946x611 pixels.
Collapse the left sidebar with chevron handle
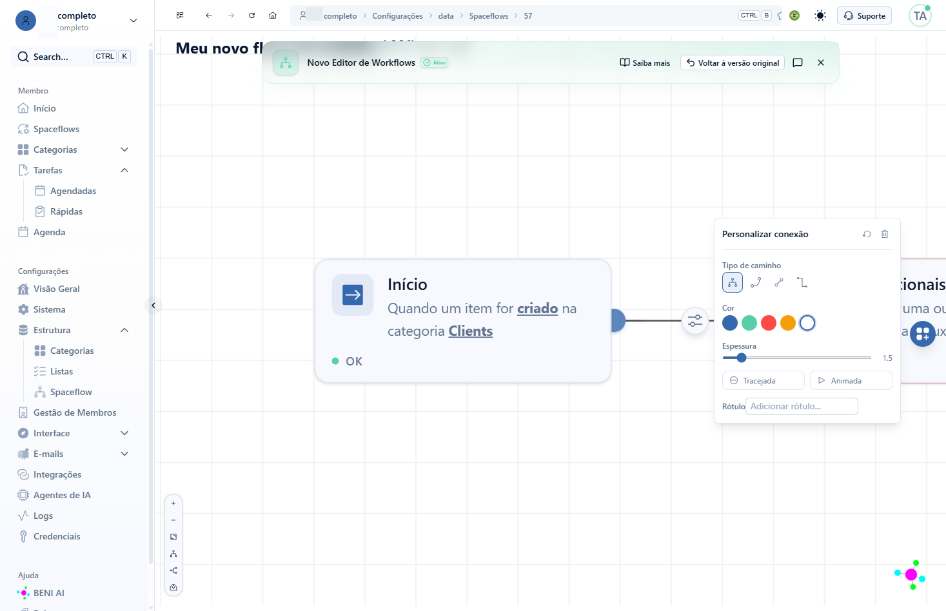click(x=153, y=305)
